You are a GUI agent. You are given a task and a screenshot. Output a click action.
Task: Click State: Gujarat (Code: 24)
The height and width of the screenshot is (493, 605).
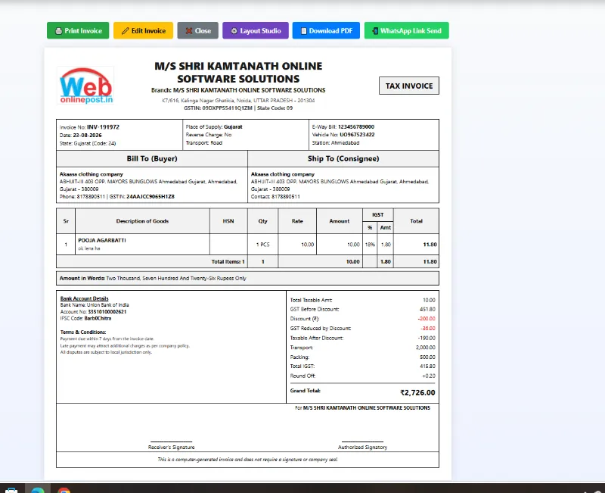tap(88, 143)
